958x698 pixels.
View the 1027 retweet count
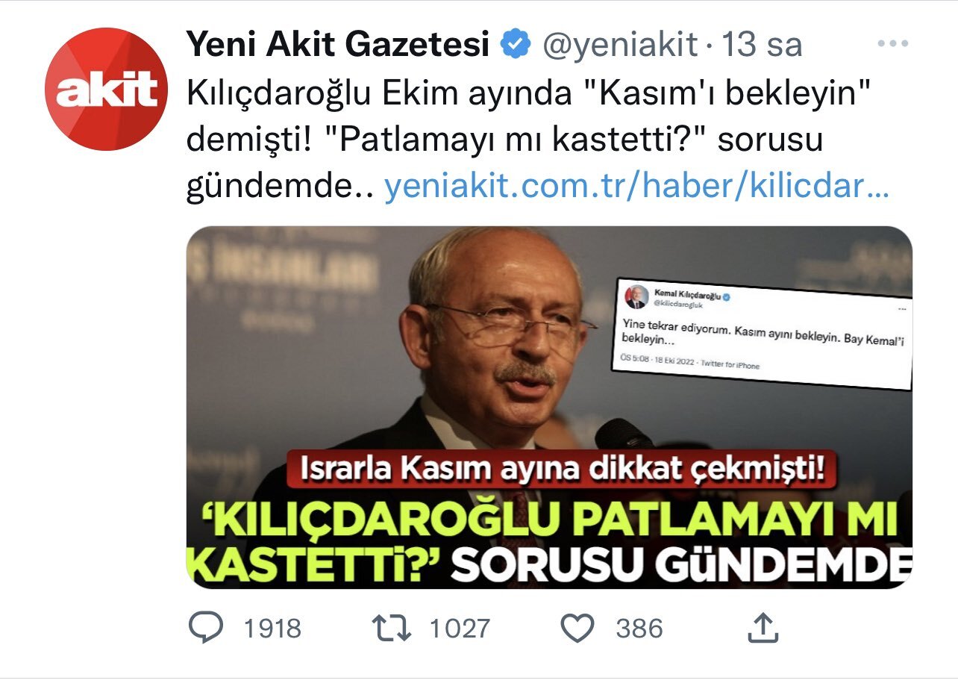coord(460,629)
